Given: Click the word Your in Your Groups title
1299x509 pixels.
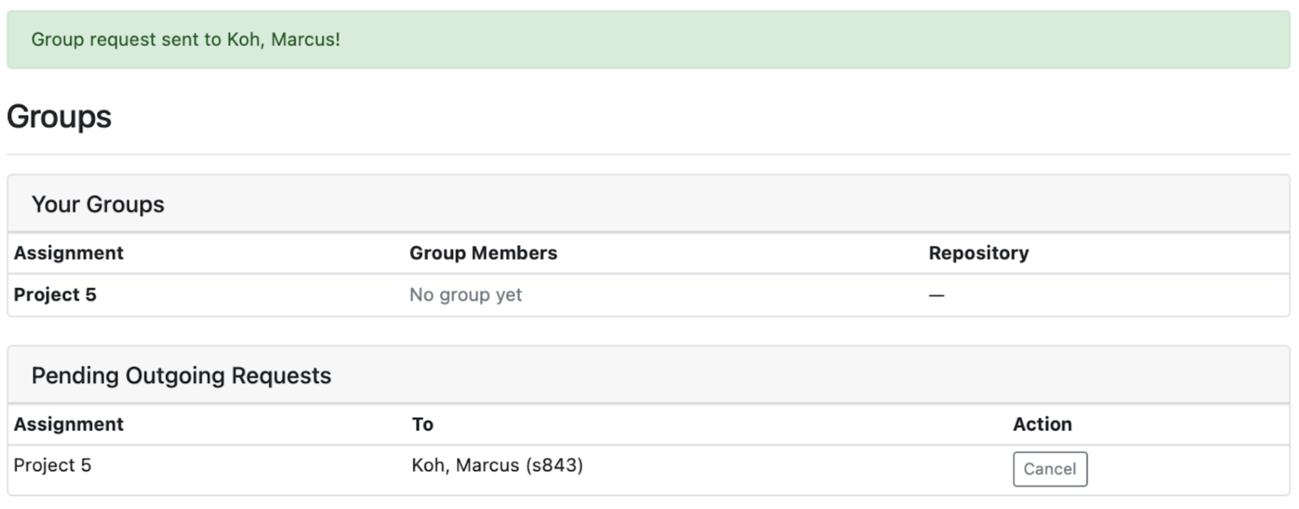Looking at the screenshot, I should (x=55, y=205).
